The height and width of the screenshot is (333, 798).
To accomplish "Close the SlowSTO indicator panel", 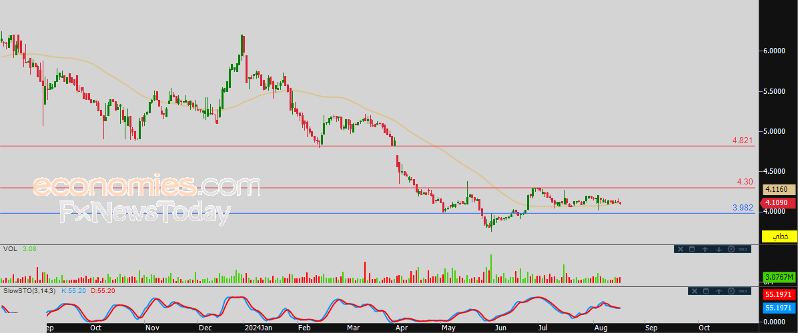I will pos(693,292).
